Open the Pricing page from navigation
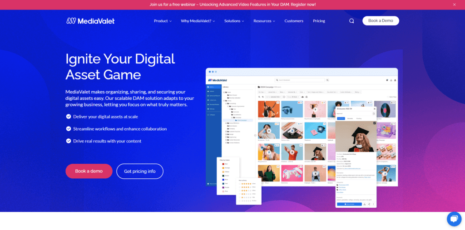465x230 pixels. point(319,21)
